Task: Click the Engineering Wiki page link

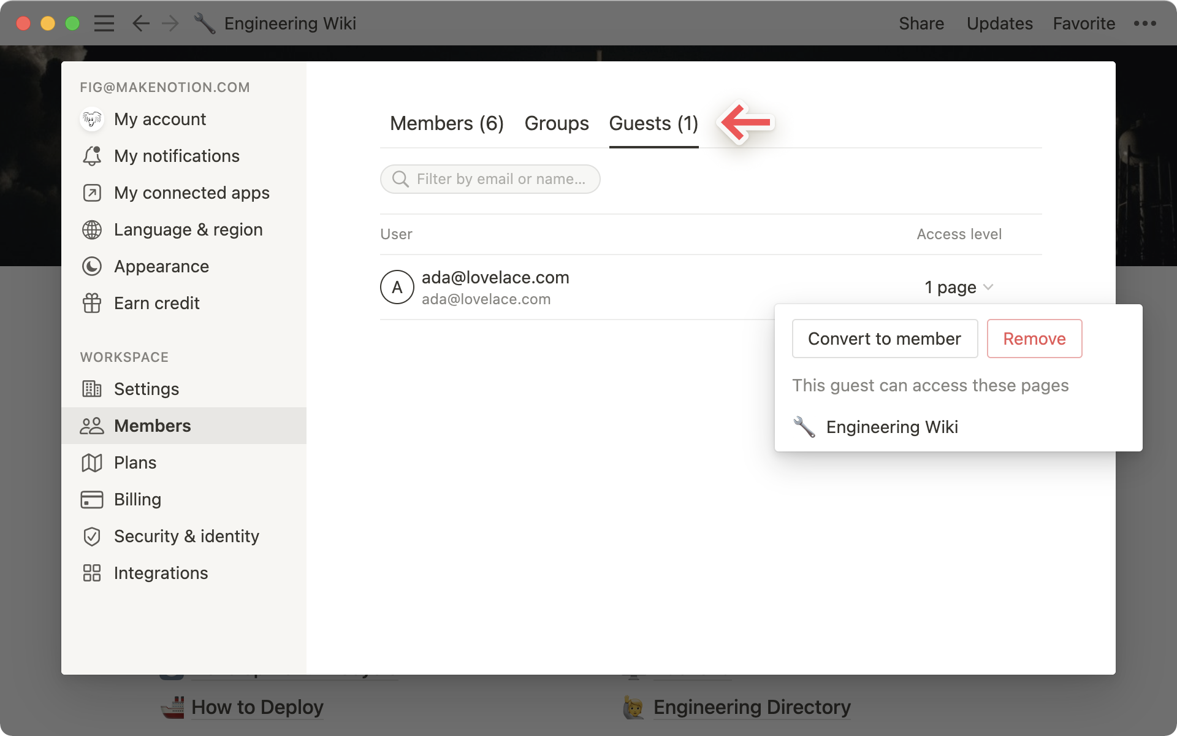Action: [x=893, y=426]
